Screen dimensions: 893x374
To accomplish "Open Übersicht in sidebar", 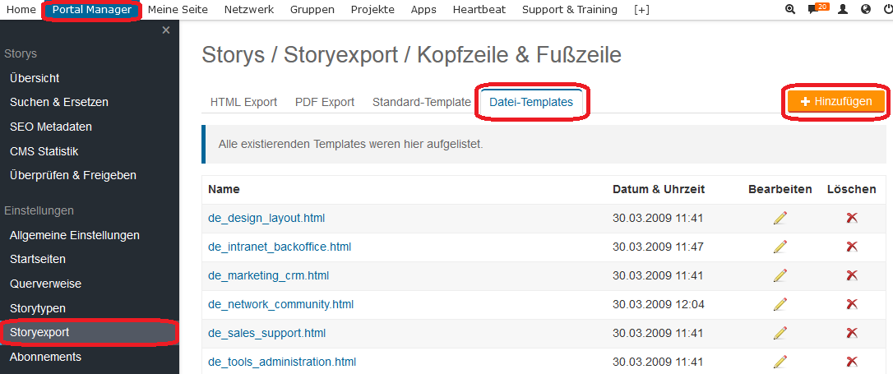I will [x=35, y=78].
